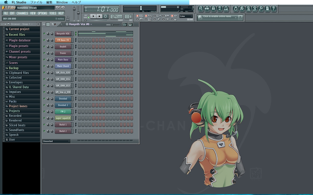Click the save new version disk icon
Viewport: 313px width, 195px height.
coord(242,9)
